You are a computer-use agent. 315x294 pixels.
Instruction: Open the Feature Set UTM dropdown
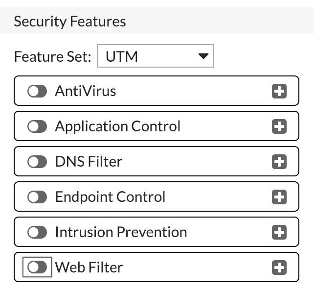[x=155, y=57]
